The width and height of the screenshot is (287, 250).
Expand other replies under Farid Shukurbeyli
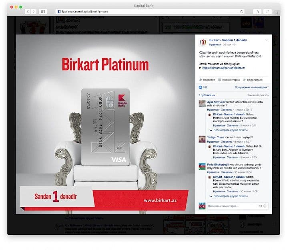click(231, 196)
